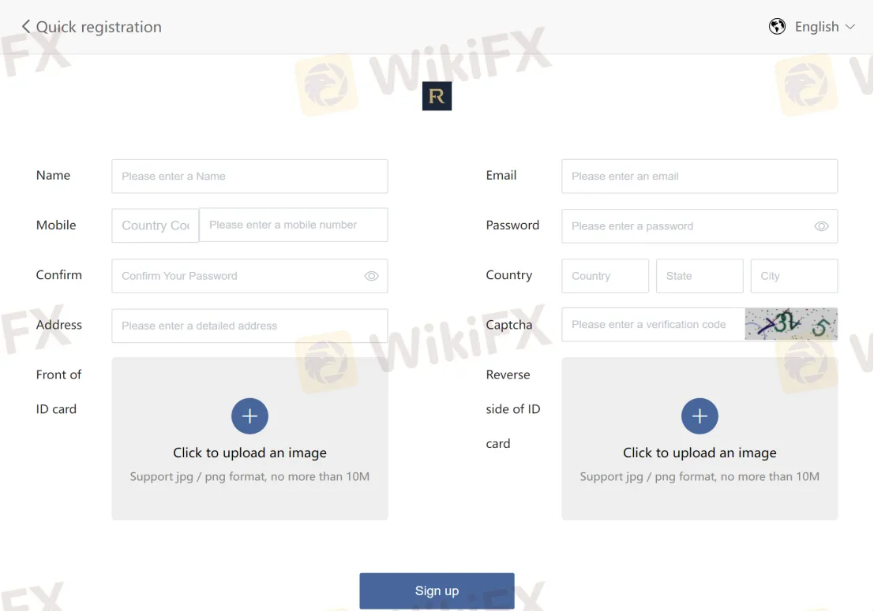The image size is (874, 611).
Task: Open the Country Code selector
Action: pyautogui.click(x=156, y=225)
